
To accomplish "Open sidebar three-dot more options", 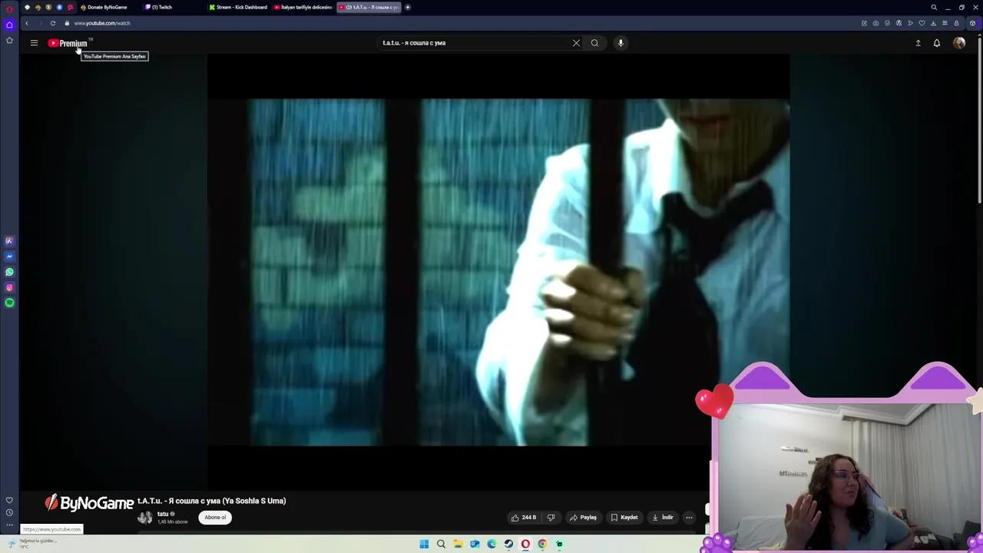I will [9, 525].
